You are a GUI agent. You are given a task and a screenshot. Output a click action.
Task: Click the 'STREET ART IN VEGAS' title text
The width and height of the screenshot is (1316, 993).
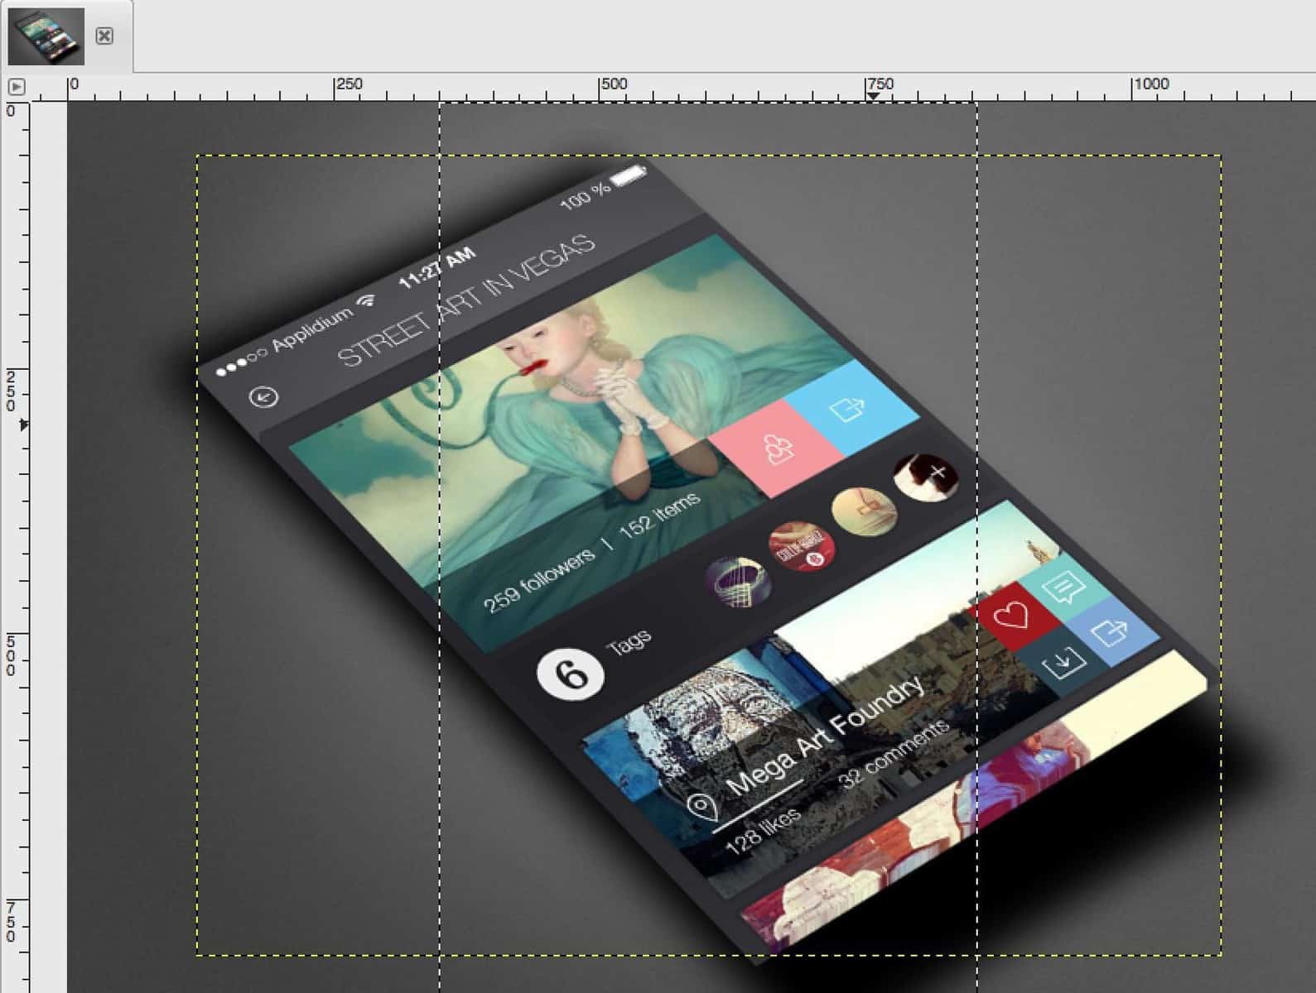click(x=465, y=301)
